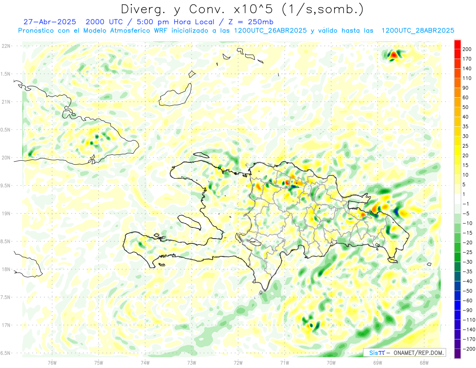The width and height of the screenshot is (476, 368).
Task: Click the '71W' longitude label
Action: [284, 363]
